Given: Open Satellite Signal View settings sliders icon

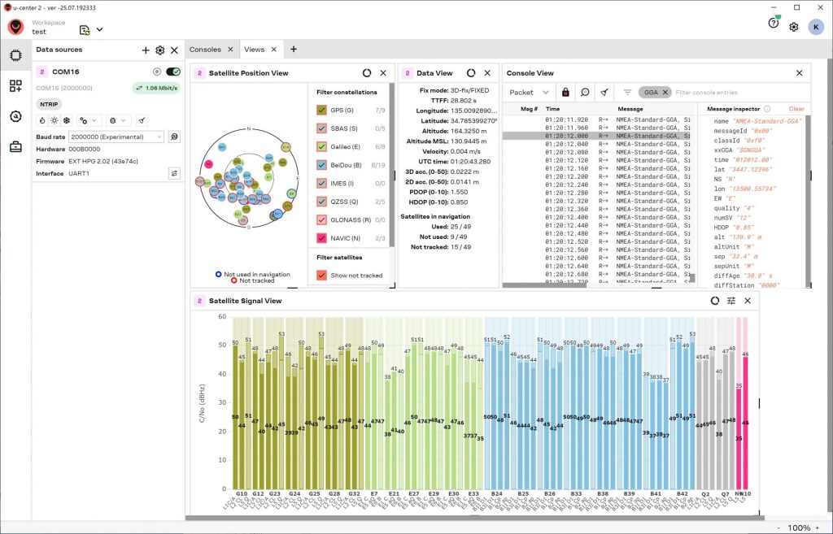Looking at the screenshot, I should point(731,301).
